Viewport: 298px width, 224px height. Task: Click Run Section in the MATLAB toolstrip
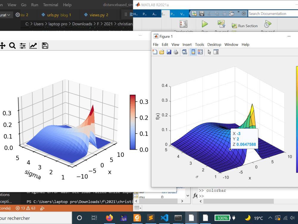tap(245, 26)
